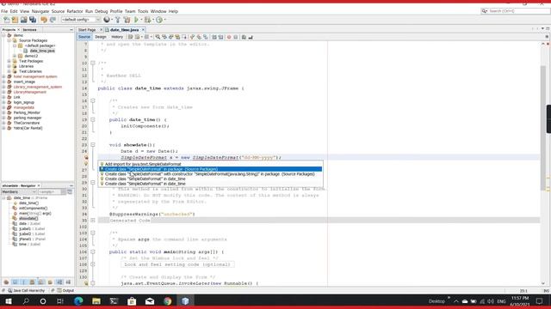Viewport: 551px width, 309px height.
Task: Toggle Show Static Members filter in Navigator
Action: pos(24,282)
